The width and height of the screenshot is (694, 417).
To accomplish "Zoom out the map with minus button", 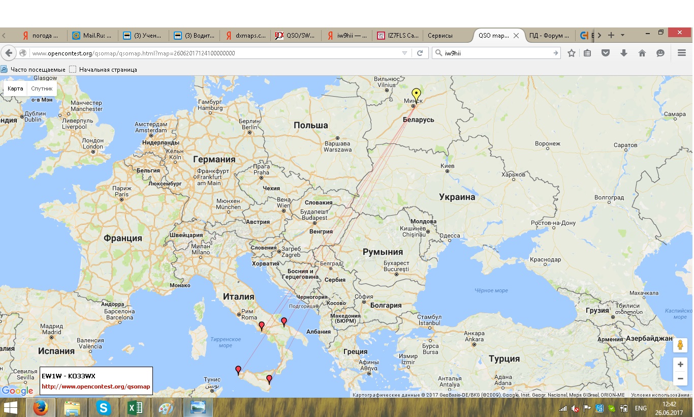I will click(680, 379).
